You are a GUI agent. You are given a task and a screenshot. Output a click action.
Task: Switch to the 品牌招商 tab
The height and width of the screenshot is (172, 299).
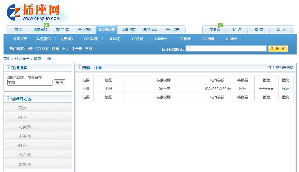pos(129,30)
